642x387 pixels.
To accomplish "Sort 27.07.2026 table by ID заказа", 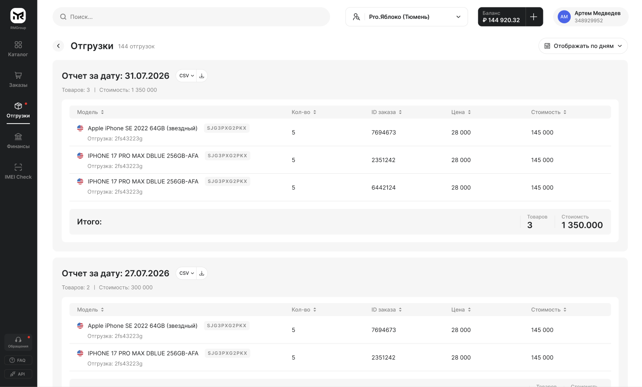I will pyautogui.click(x=387, y=310).
